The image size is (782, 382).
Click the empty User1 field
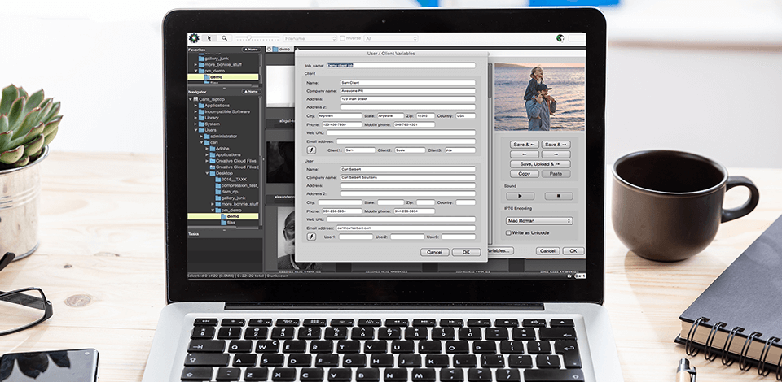(356, 237)
